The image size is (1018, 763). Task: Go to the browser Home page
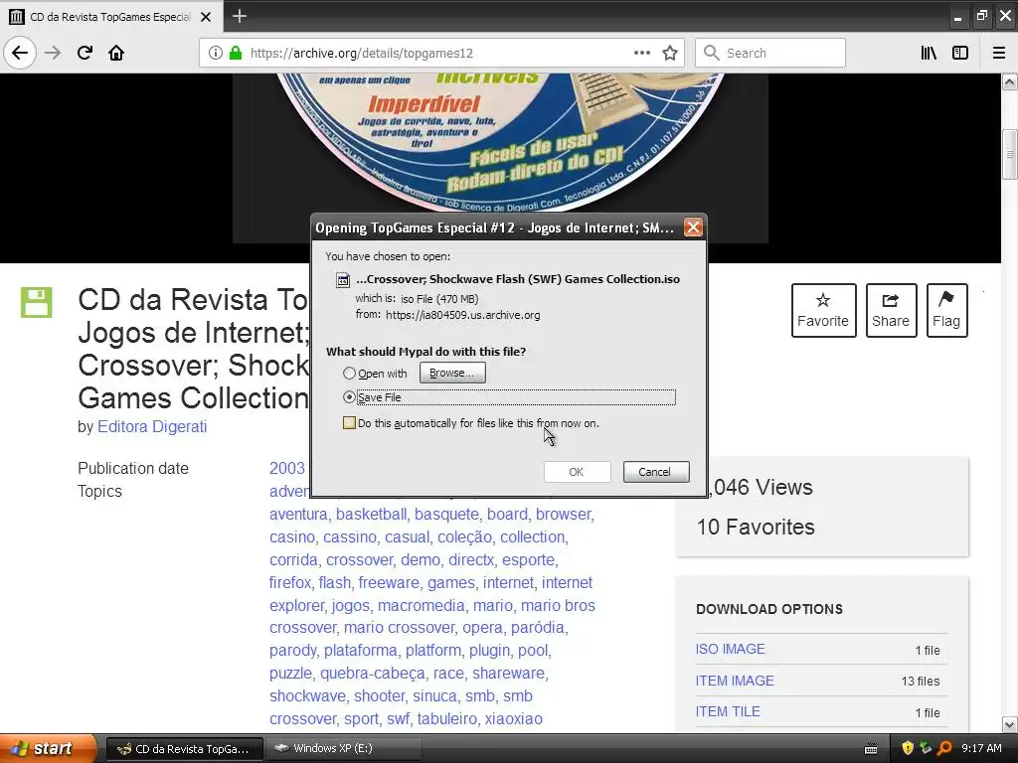(x=116, y=53)
